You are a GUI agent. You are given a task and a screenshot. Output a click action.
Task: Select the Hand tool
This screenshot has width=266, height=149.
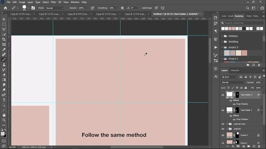4,115
